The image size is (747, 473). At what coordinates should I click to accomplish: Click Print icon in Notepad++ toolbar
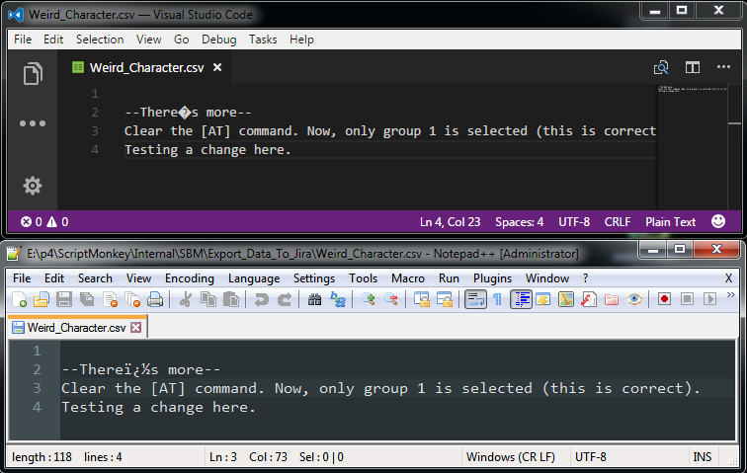[x=155, y=299]
